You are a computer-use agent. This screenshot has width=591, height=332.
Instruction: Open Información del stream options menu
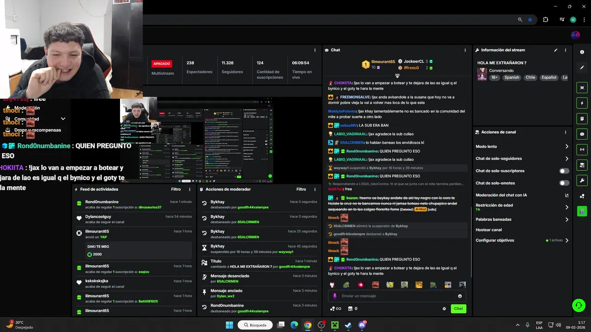point(565,50)
